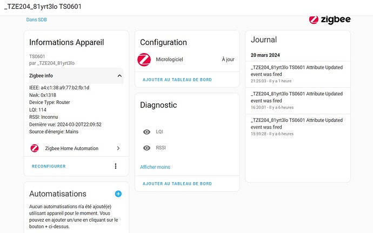Open Zigbee Home Automation integration chevron

[118, 148]
